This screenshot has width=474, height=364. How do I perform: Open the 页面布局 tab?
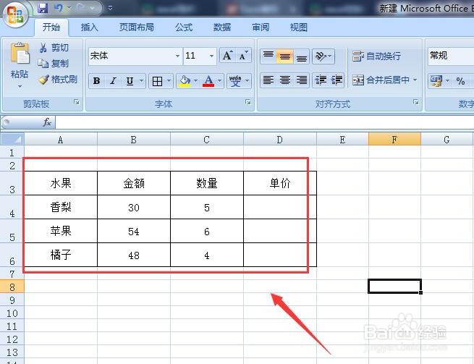[x=136, y=27]
